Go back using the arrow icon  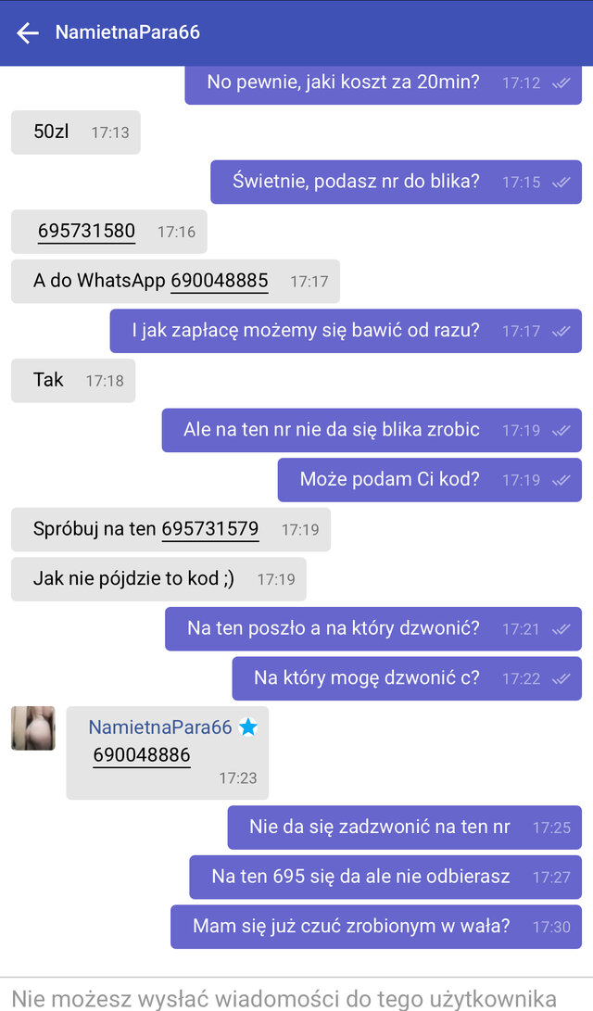[x=28, y=32]
